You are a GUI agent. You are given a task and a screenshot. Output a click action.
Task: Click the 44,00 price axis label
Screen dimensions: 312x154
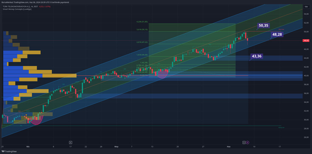(306, 58)
